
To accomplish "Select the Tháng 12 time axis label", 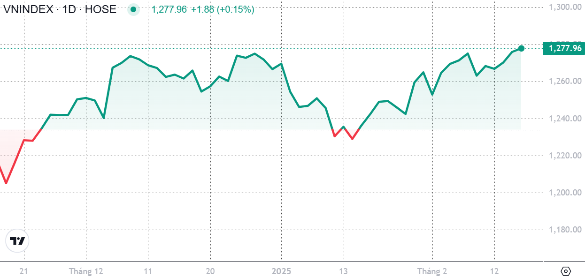I will (x=86, y=271).
